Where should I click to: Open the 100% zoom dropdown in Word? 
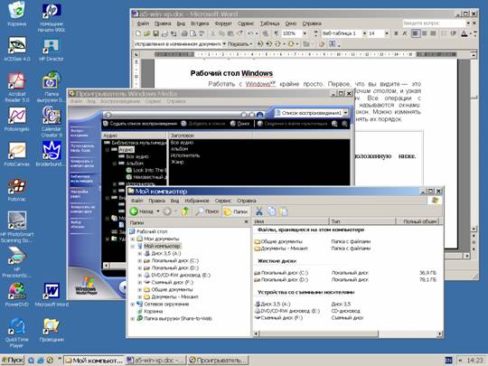point(305,33)
